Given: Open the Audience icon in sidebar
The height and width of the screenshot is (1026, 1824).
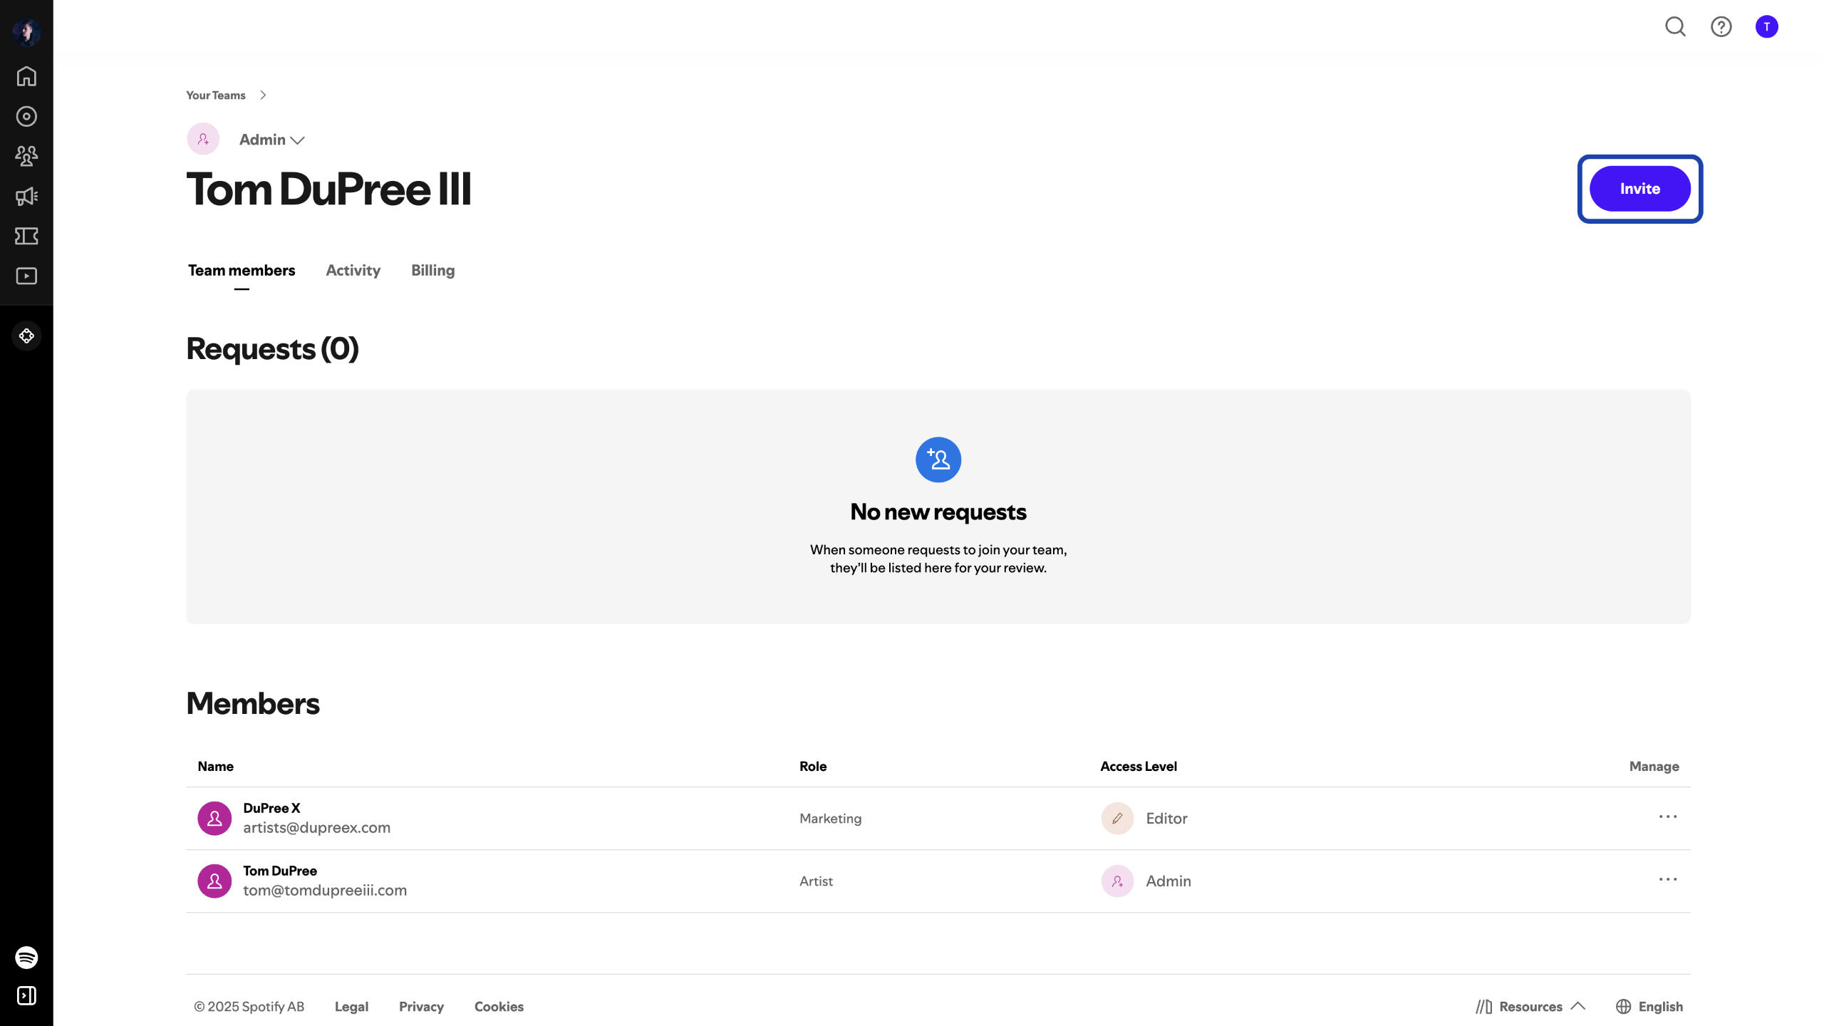Looking at the screenshot, I should [x=26, y=156].
